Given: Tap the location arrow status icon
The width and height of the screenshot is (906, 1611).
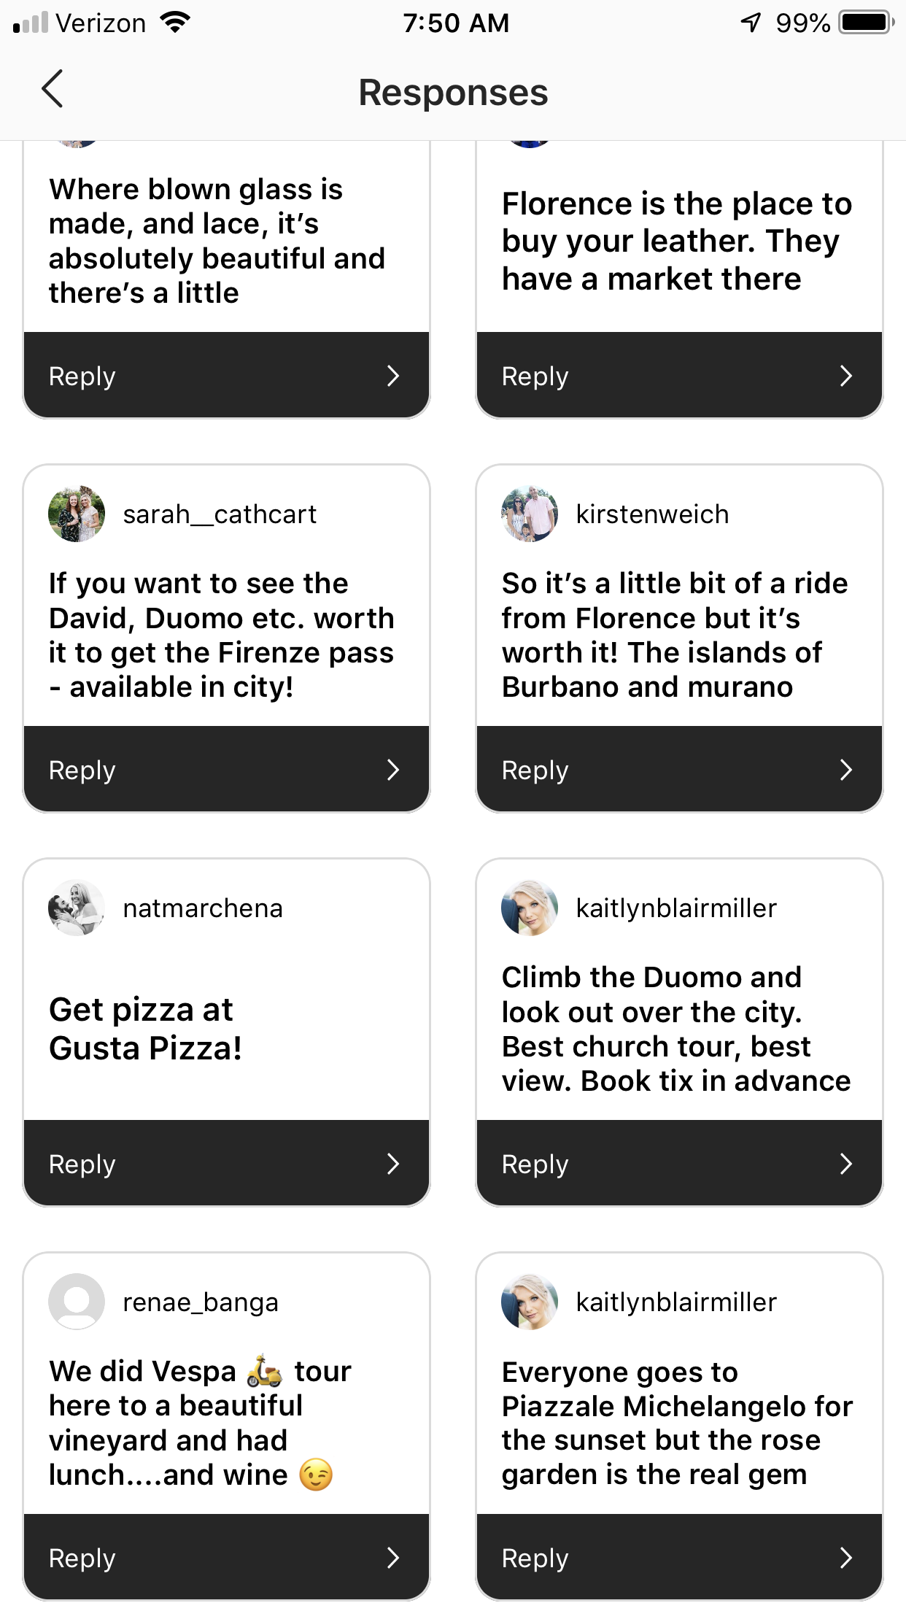Looking at the screenshot, I should click(x=751, y=23).
